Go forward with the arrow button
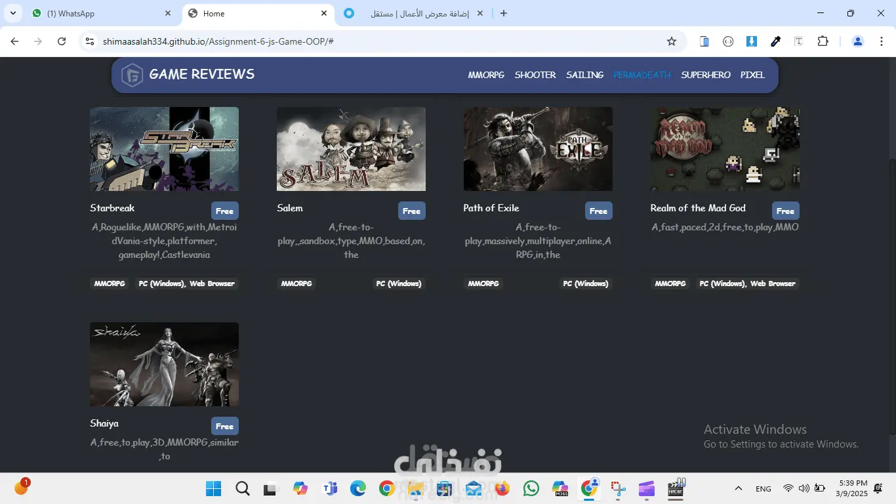 point(38,41)
